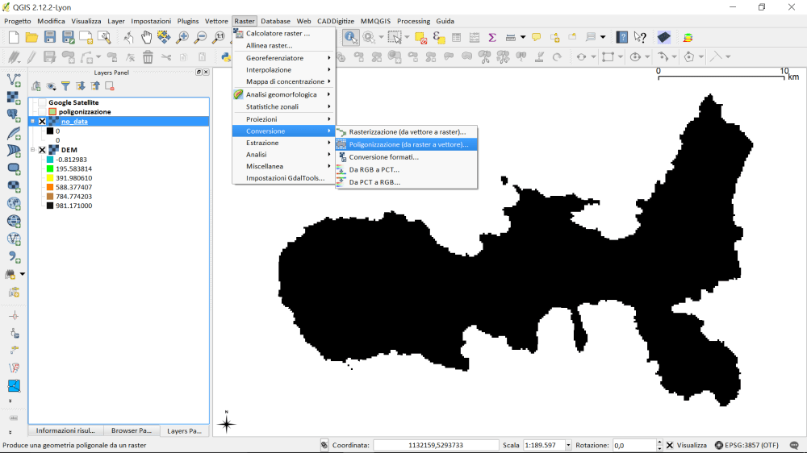Enable the Google Satellite layer checkbox

(x=42, y=102)
